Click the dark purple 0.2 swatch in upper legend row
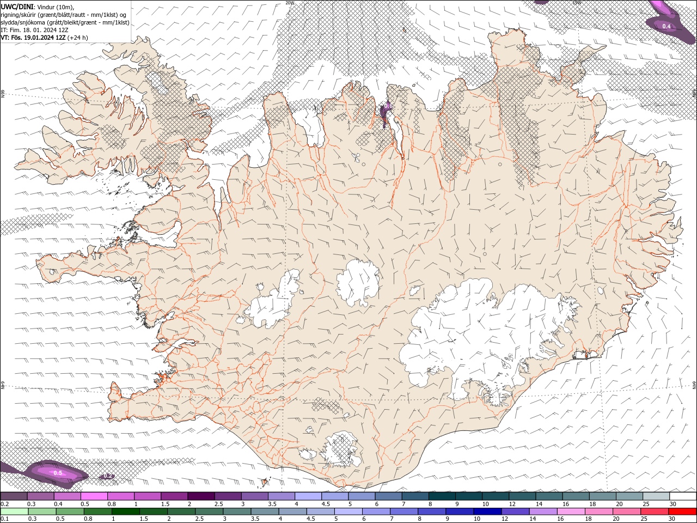697x523 pixels. pyautogui.click(x=14, y=496)
